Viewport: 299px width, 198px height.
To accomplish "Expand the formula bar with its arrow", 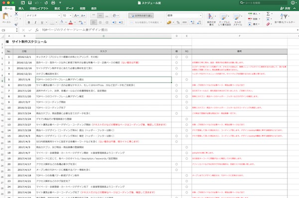I will [298, 30].
